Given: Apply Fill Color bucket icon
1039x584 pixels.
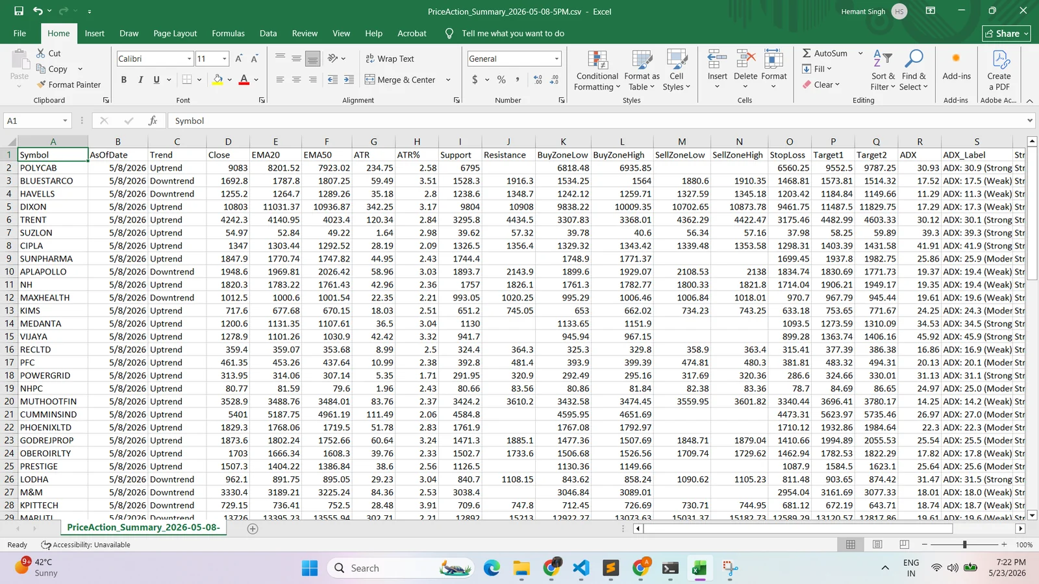Looking at the screenshot, I should (x=218, y=79).
